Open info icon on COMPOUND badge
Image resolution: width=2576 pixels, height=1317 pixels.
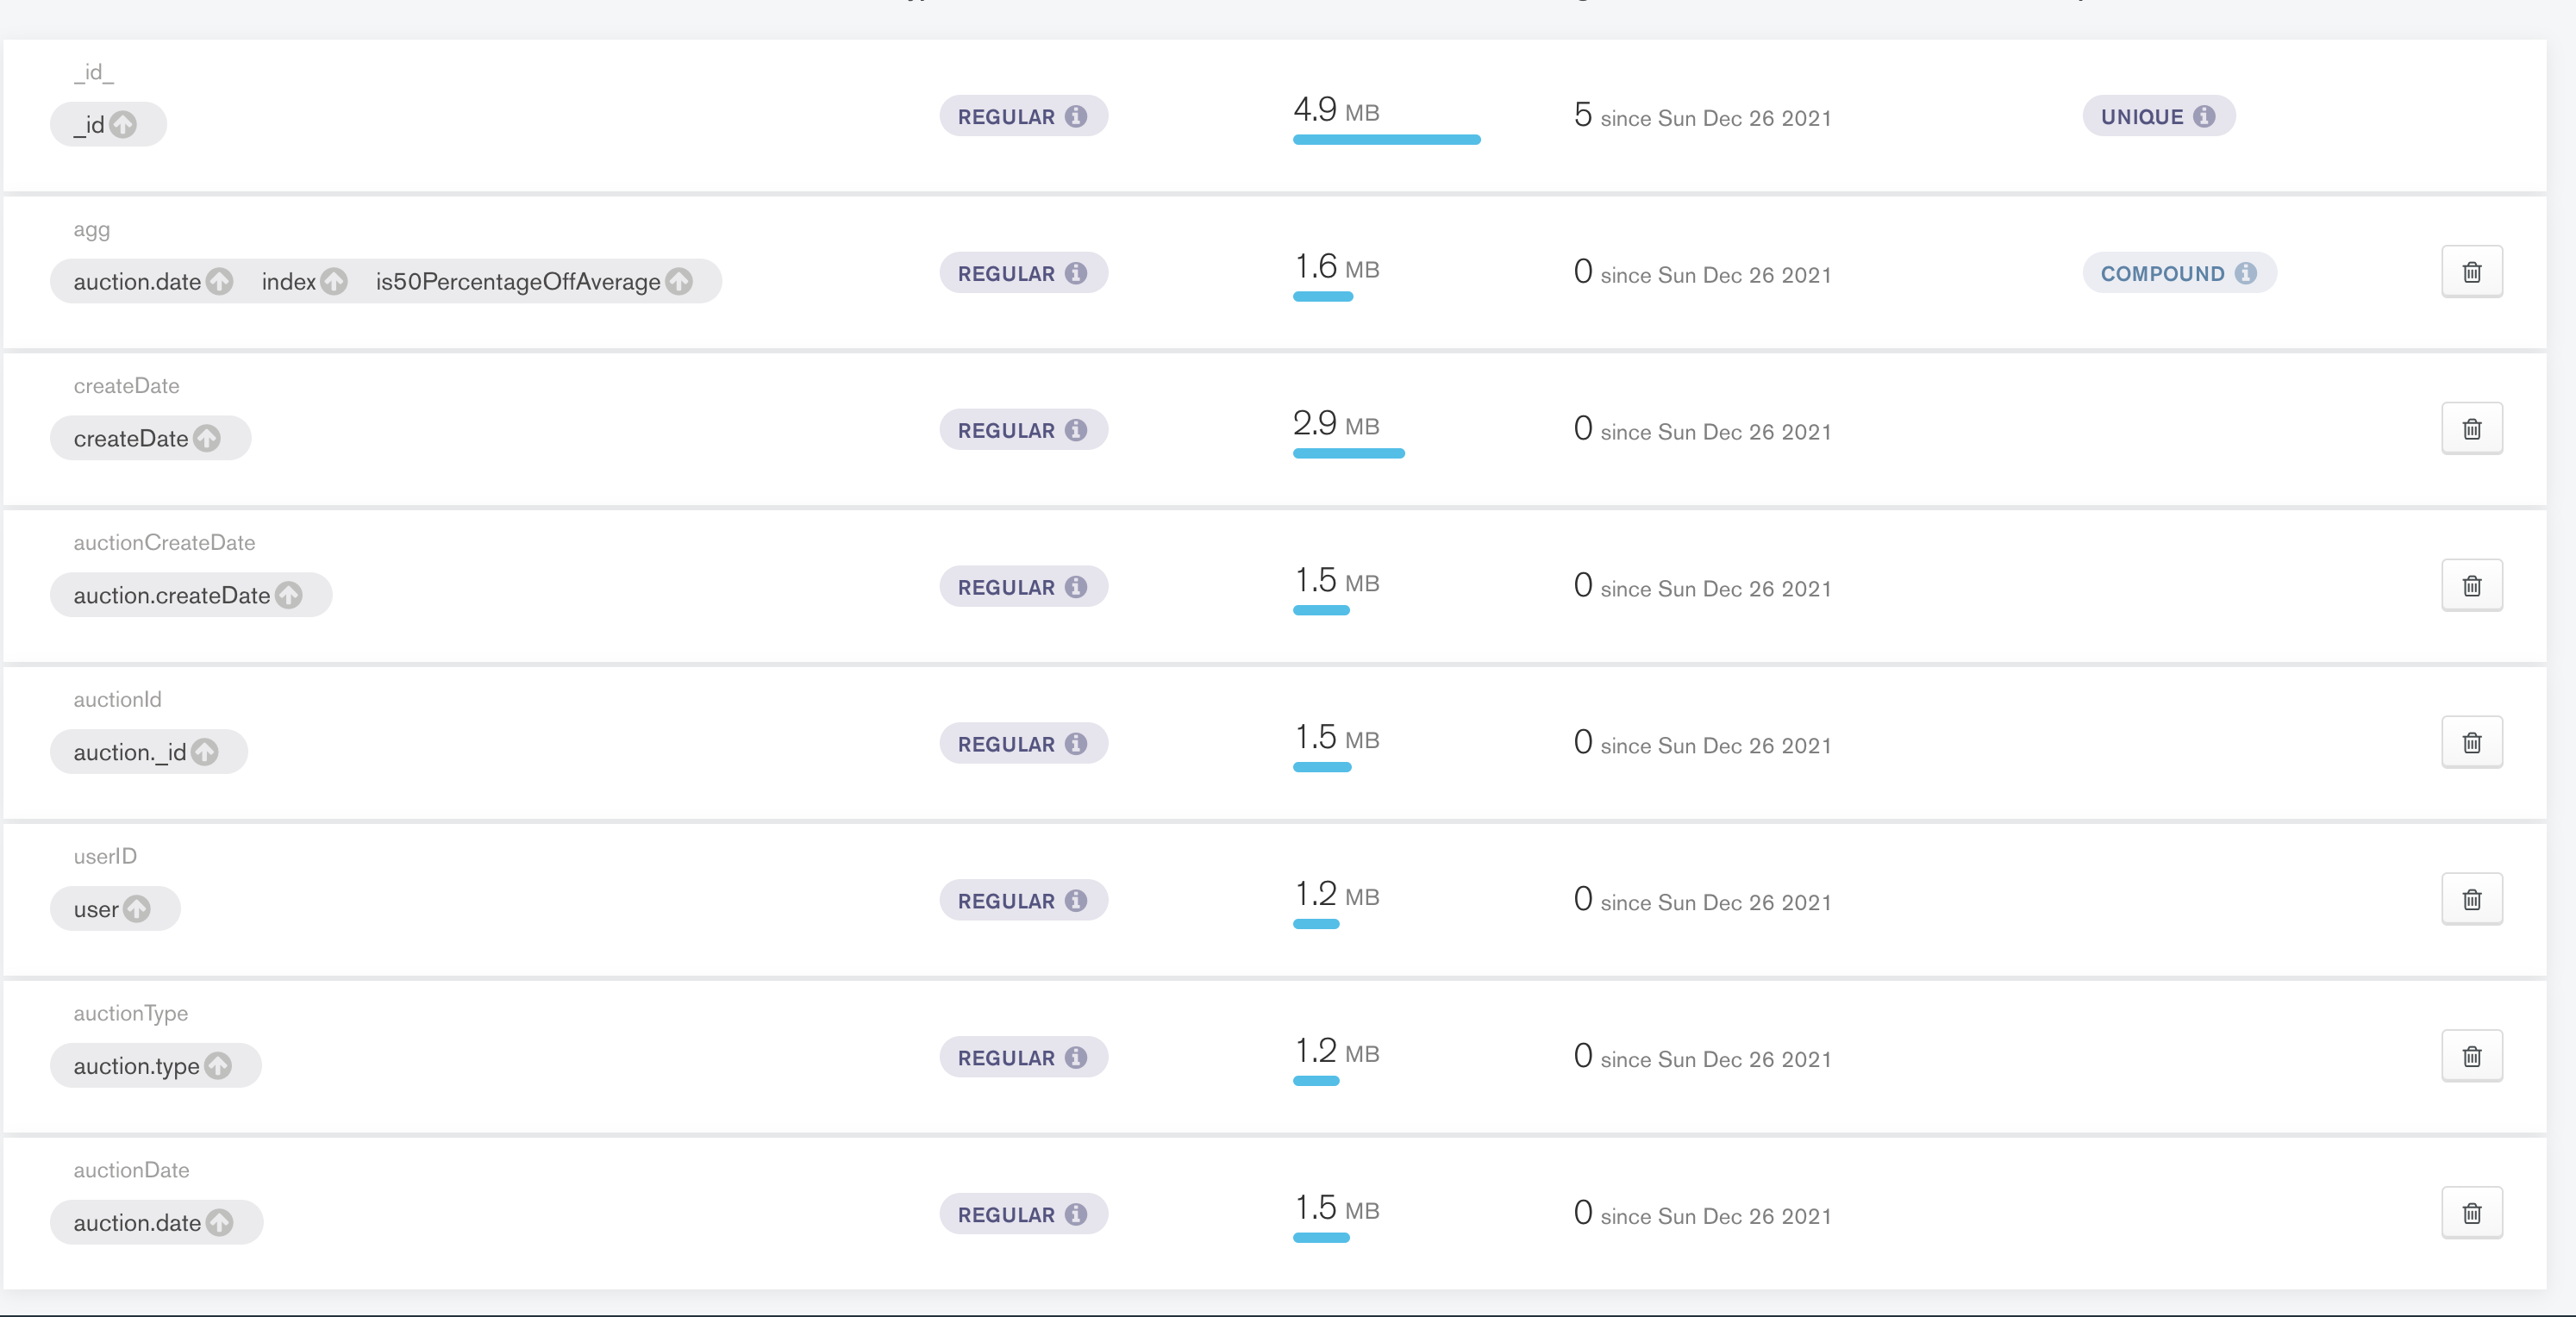(2246, 273)
